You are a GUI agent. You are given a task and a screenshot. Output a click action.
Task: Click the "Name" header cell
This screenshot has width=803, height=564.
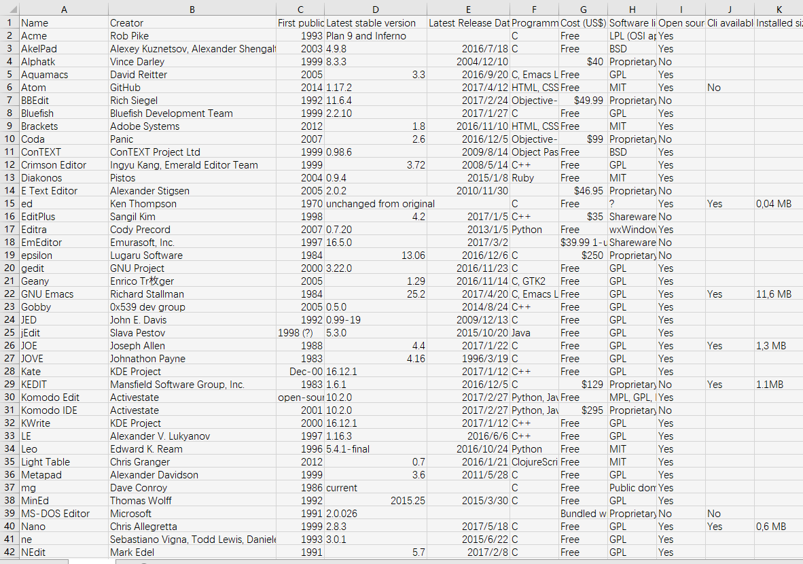tap(63, 23)
